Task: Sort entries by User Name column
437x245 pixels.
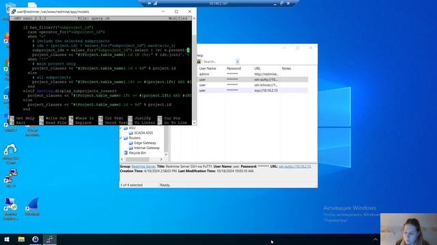Action: (208, 68)
